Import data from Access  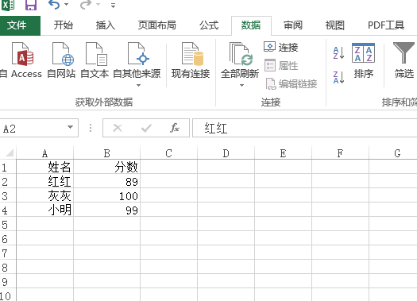point(21,60)
